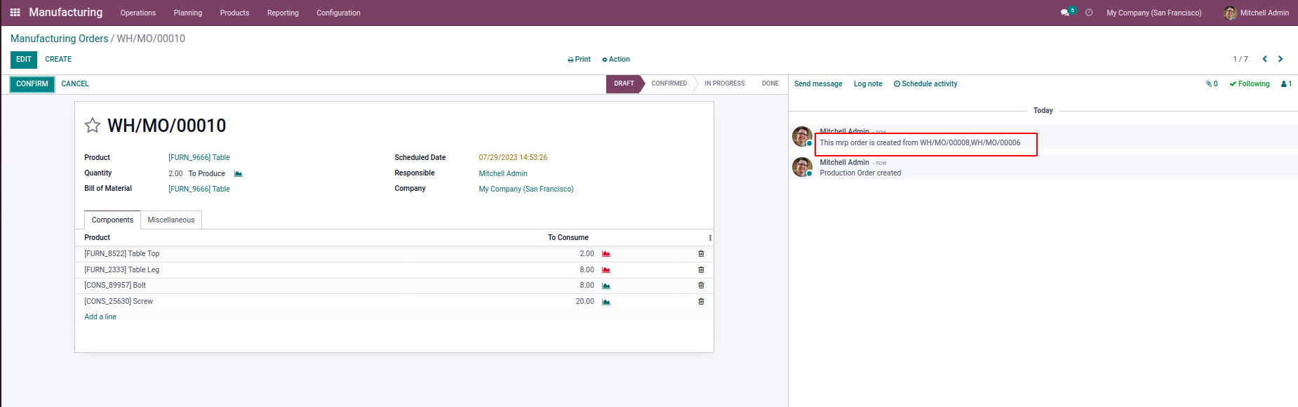Image resolution: width=1298 pixels, height=407 pixels.
Task: Toggle the Following status
Action: click(1250, 84)
